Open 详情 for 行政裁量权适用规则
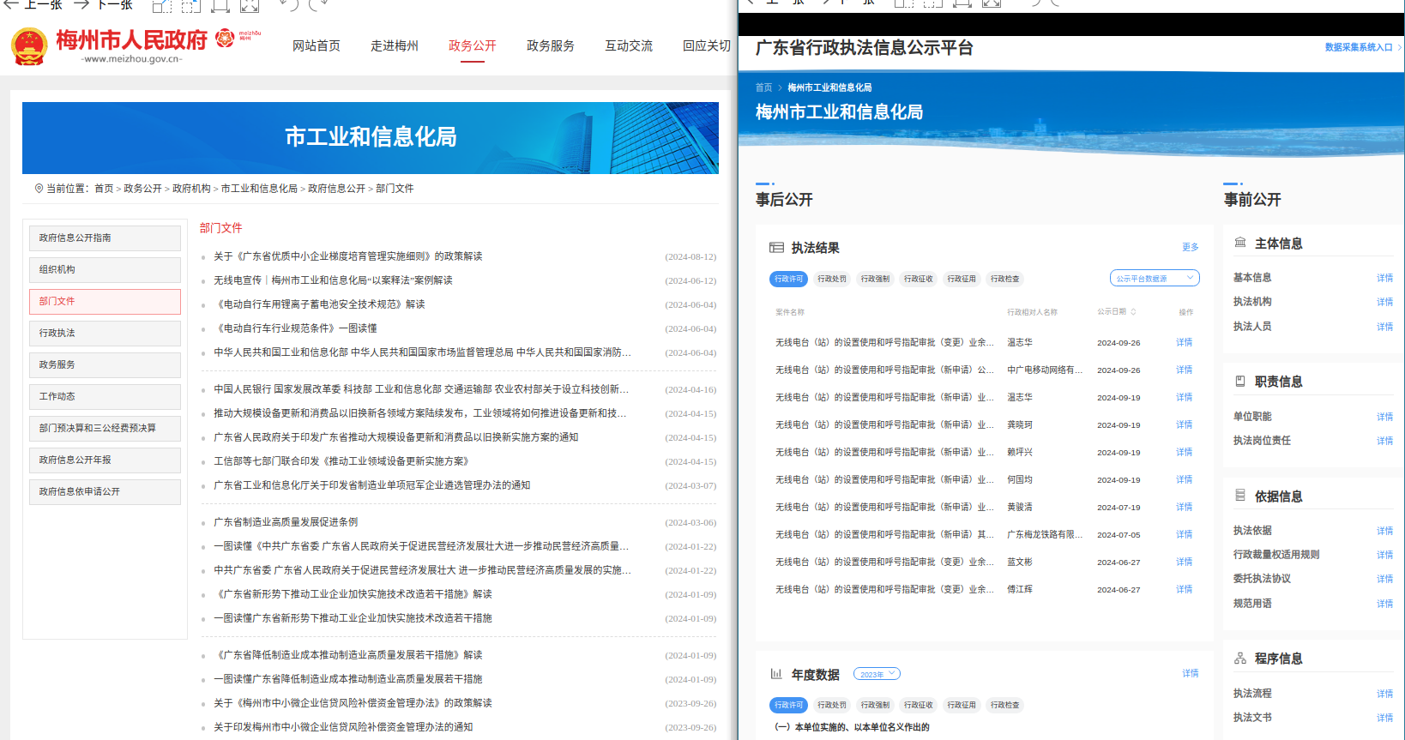This screenshot has width=1405, height=740. pyautogui.click(x=1385, y=555)
